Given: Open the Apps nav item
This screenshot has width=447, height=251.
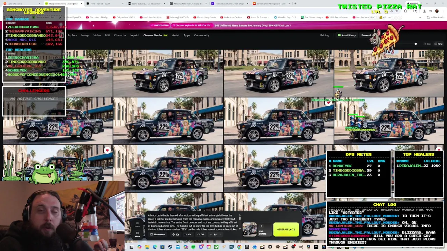Looking at the screenshot, I should pos(187,35).
